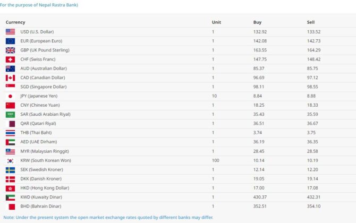This screenshot has height=223, width=356.
Task: Click the U.S. Dollar flag icon
Action: (10, 32)
